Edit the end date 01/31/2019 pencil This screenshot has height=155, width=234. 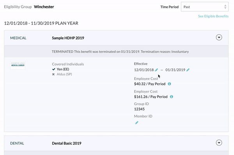[x=188, y=70]
